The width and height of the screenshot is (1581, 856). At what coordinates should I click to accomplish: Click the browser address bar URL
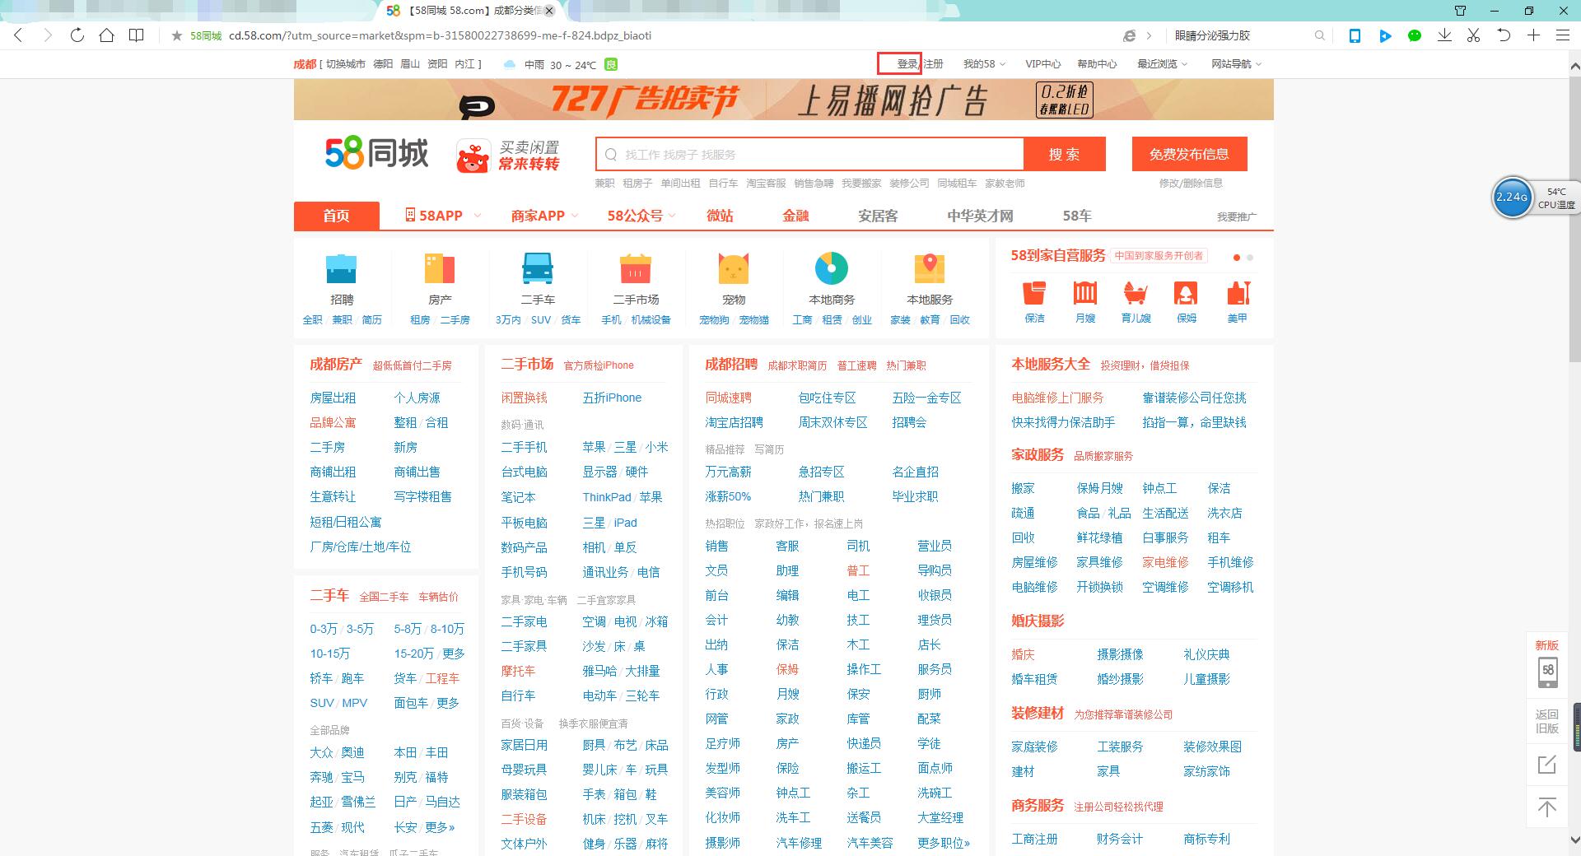tap(440, 35)
